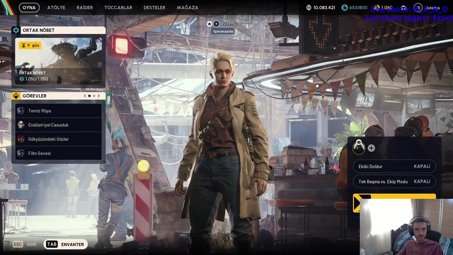Click the 10.083.421 coin balance

click(325, 7)
